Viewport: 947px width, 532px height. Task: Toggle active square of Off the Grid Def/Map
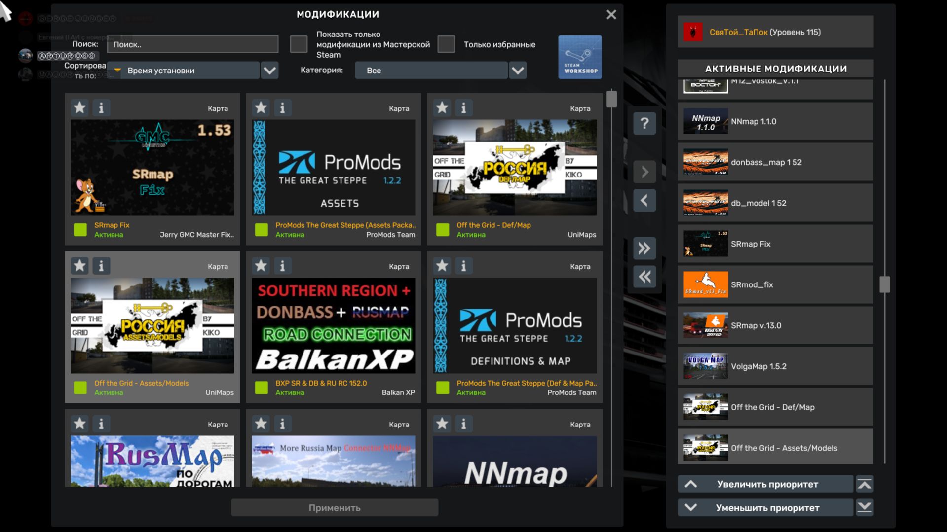[x=443, y=230]
